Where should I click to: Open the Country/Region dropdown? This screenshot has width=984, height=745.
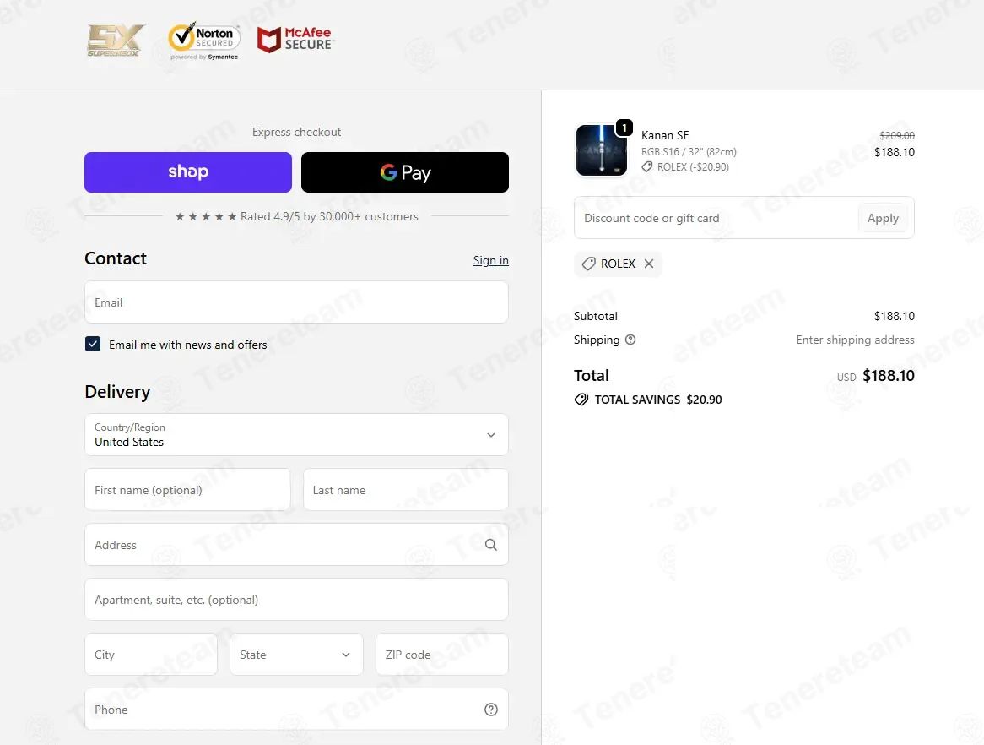(x=296, y=435)
